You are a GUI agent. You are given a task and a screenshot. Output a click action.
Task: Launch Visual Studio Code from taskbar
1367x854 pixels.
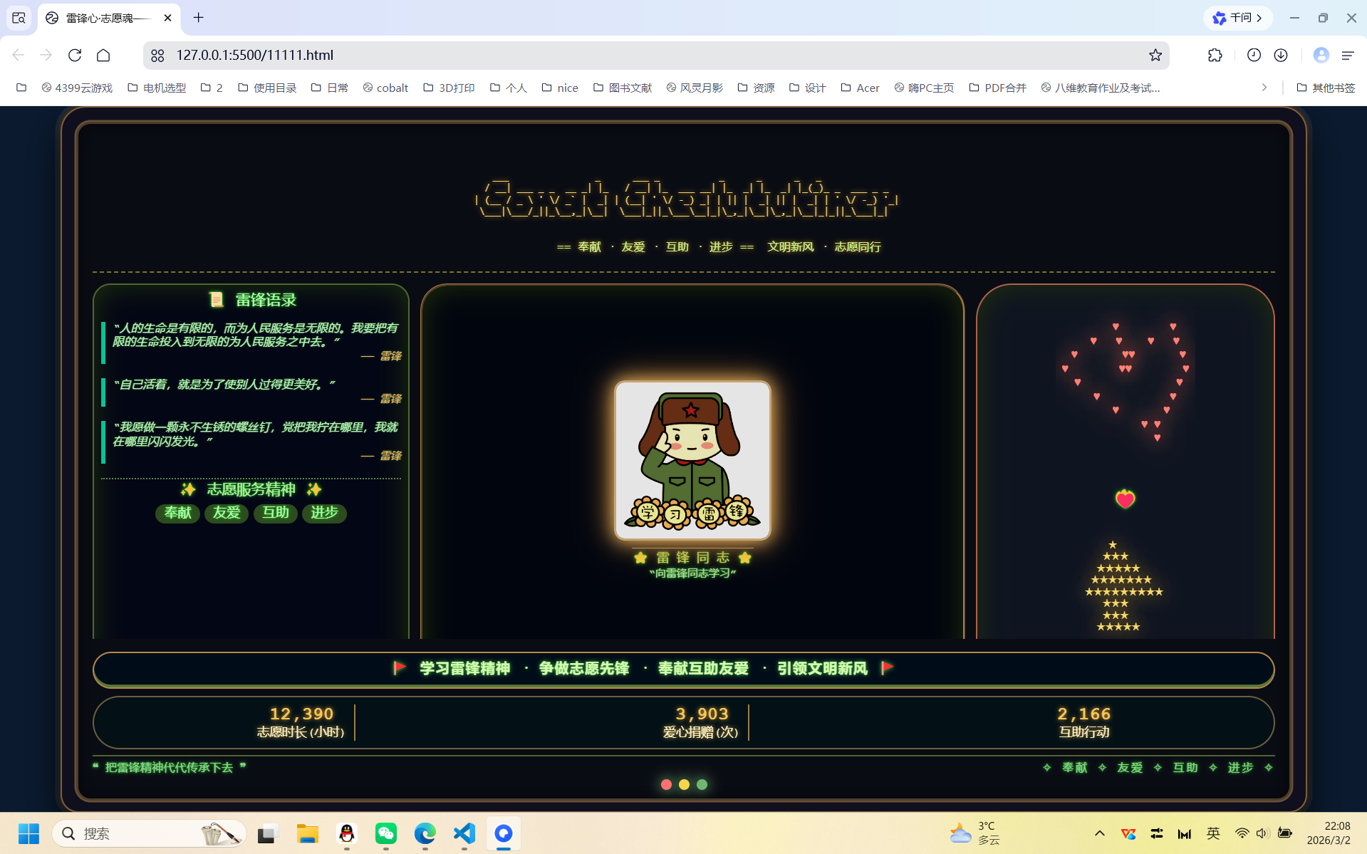[464, 833]
